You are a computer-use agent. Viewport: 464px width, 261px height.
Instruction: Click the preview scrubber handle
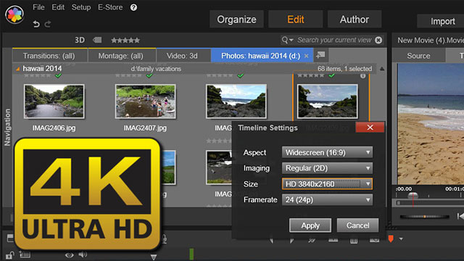(413, 195)
